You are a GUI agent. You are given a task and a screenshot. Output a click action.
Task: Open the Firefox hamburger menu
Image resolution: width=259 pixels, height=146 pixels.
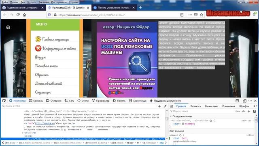tap(254, 15)
